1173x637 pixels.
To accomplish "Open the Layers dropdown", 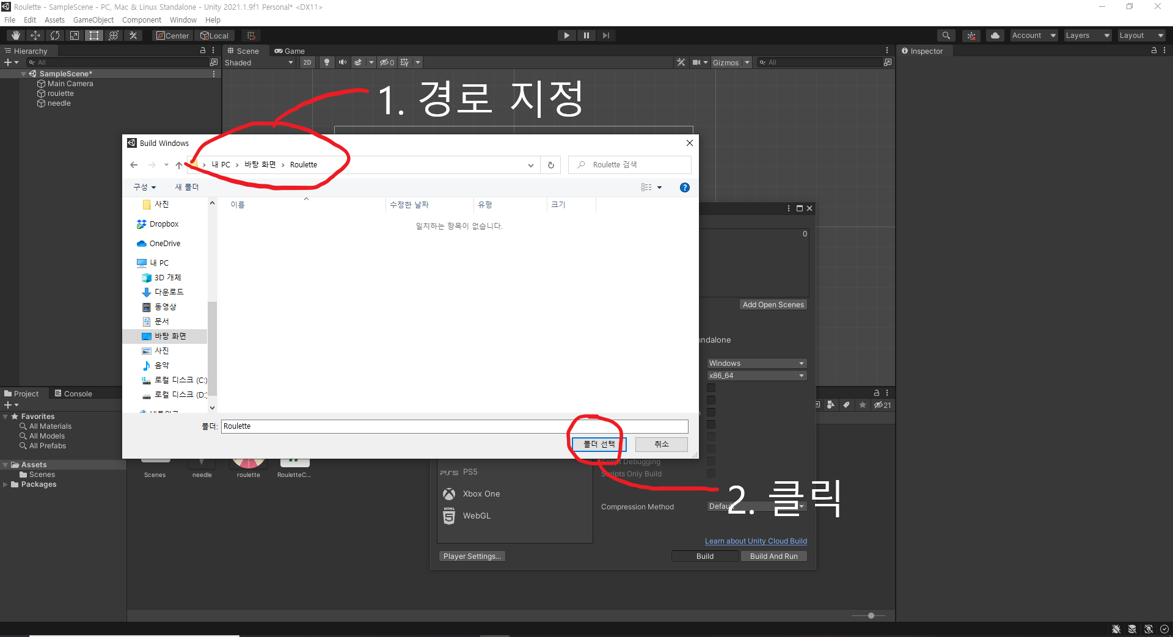I will [1087, 35].
